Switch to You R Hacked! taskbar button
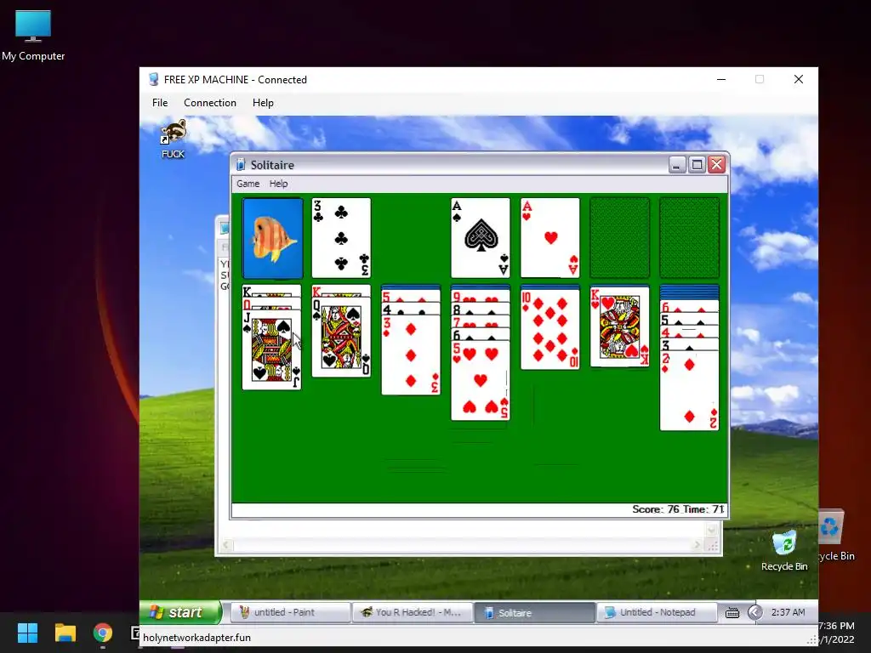Image resolution: width=871 pixels, height=653 pixels. pos(413,612)
